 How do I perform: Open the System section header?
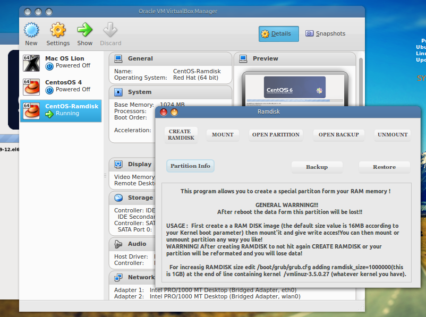click(x=171, y=92)
